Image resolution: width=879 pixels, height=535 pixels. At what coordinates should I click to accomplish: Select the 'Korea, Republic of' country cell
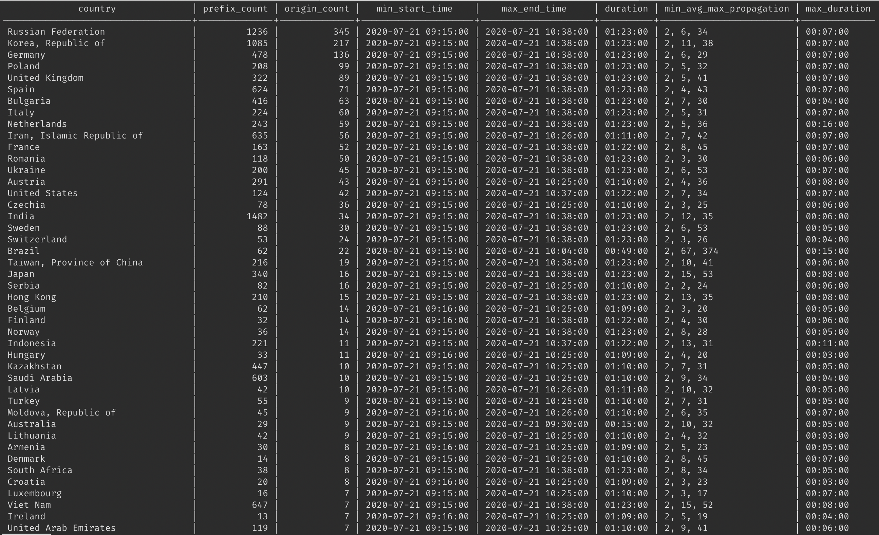pyautogui.click(x=56, y=43)
